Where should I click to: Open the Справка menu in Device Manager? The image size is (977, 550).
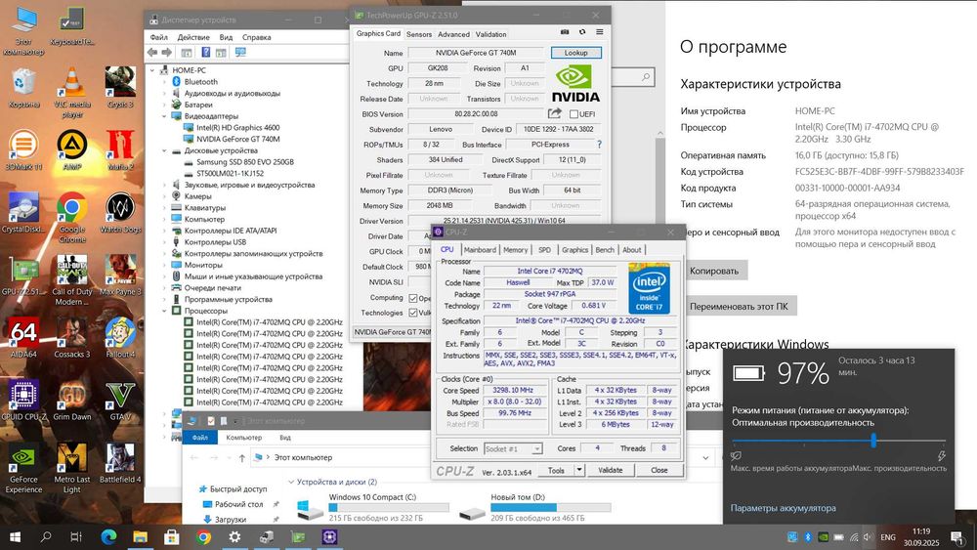click(256, 37)
